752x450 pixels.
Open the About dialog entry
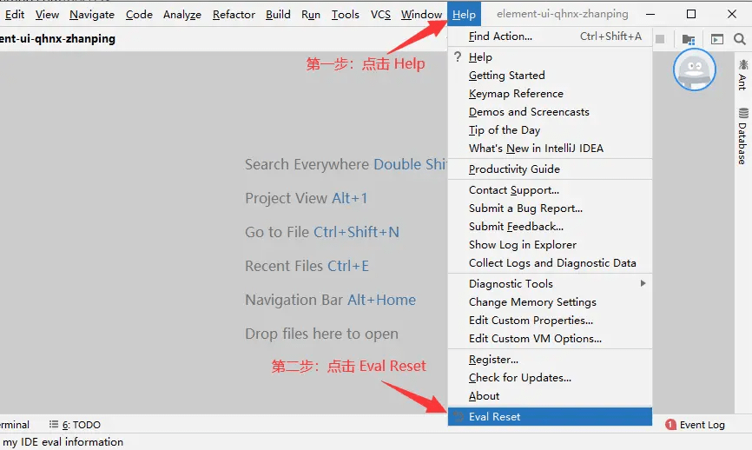[x=550, y=396]
